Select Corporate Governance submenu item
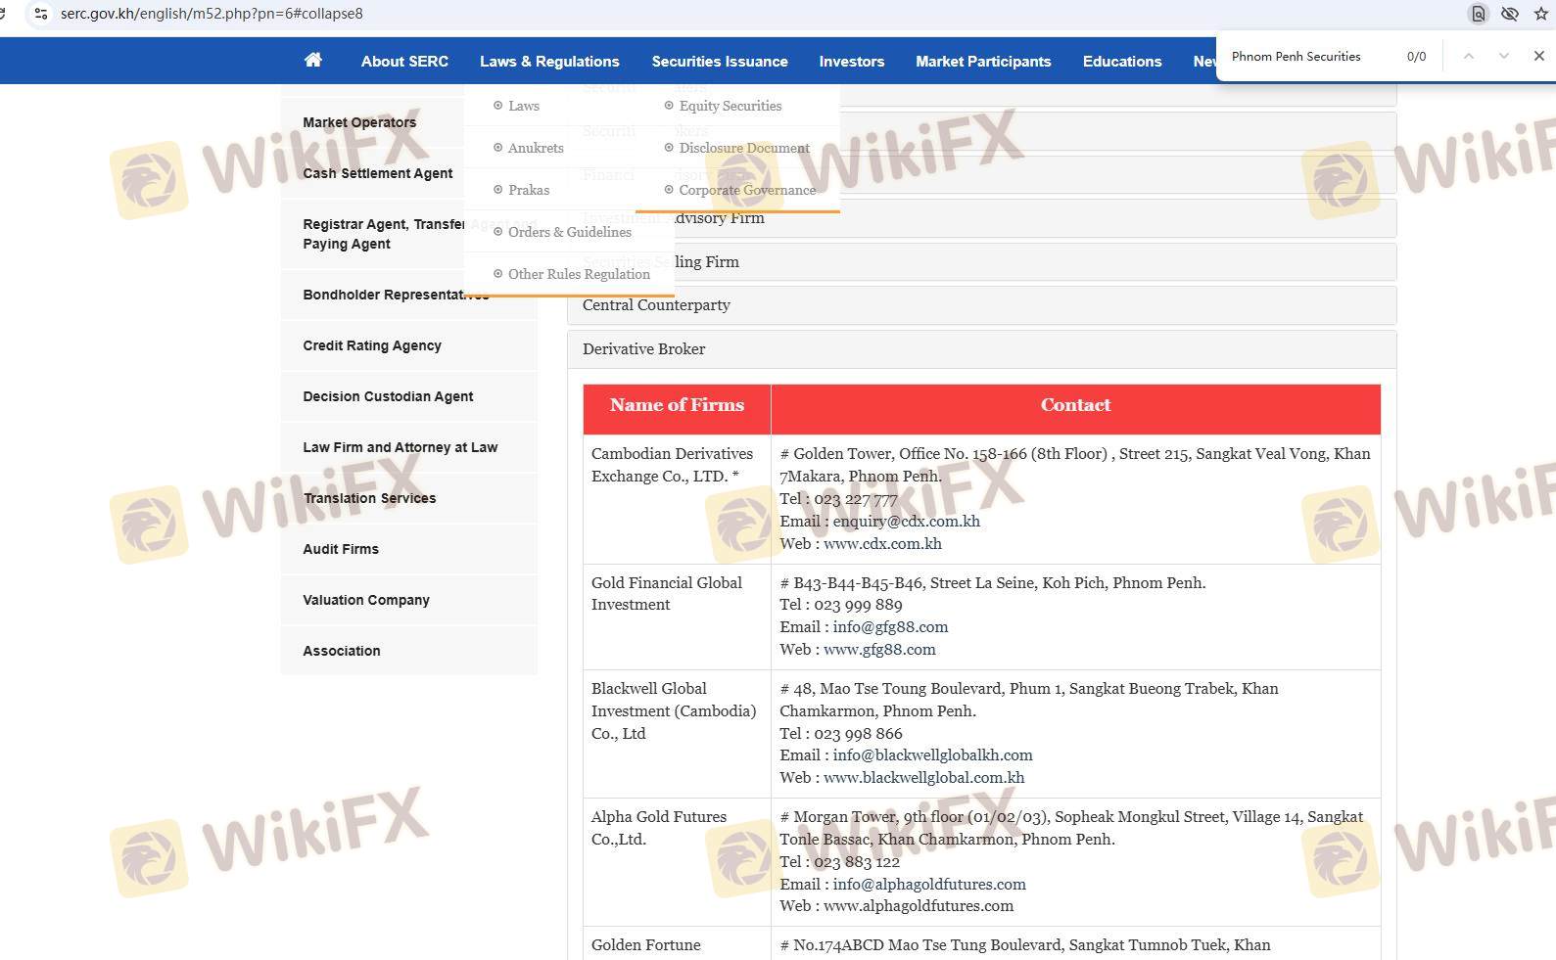 746,190
